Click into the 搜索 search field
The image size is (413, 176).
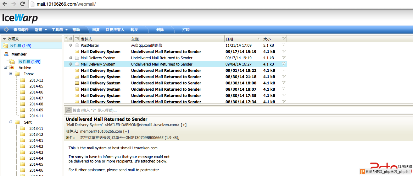[x=242, y=110]
